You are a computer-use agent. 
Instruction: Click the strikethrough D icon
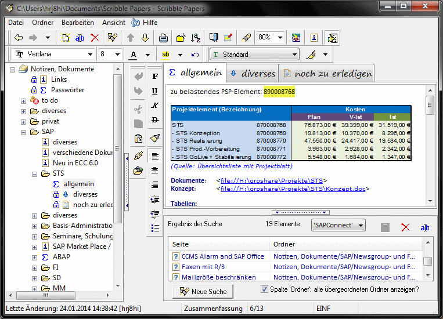coord(154,119)
